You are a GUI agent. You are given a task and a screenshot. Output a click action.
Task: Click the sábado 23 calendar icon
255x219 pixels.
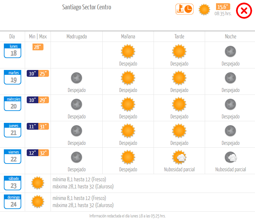pos(13,183)
